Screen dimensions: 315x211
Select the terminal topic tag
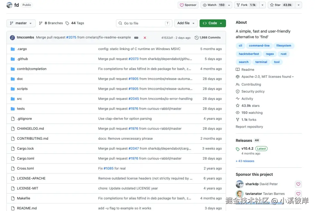pos(261,62)
